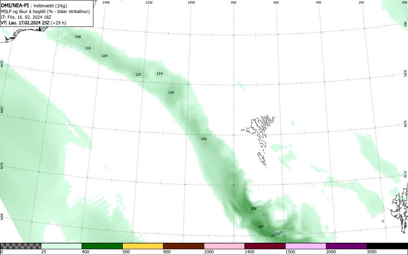Viewport: 408px width, 255px height.
Task: Click the 104 value label
Action: click(104, 56)
